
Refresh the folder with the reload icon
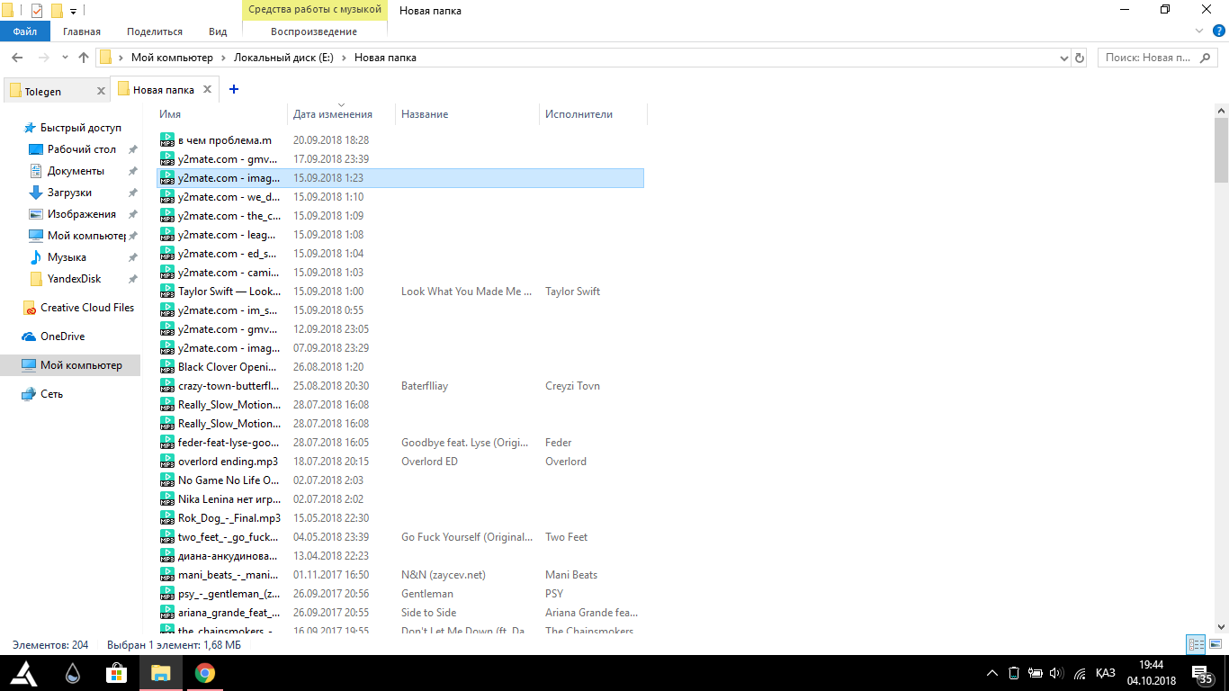click(1080, 58)
